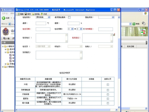Open the 后退 history dropdown arrow
The width and height of the screenshot is (149, 112).
coord(11,18)
